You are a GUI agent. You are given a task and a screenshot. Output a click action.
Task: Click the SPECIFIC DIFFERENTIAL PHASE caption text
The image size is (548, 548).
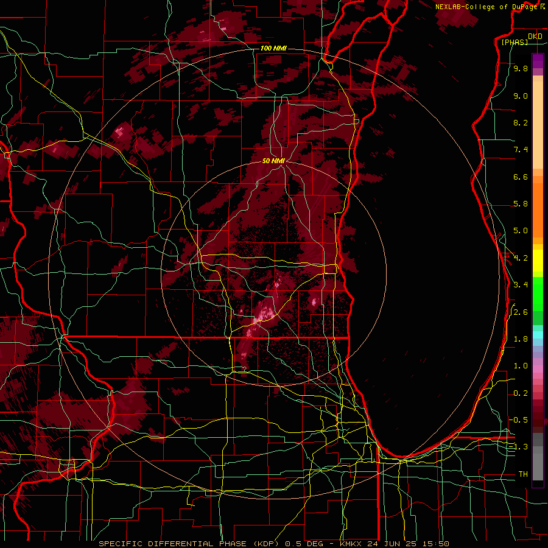tap(173, 544)
